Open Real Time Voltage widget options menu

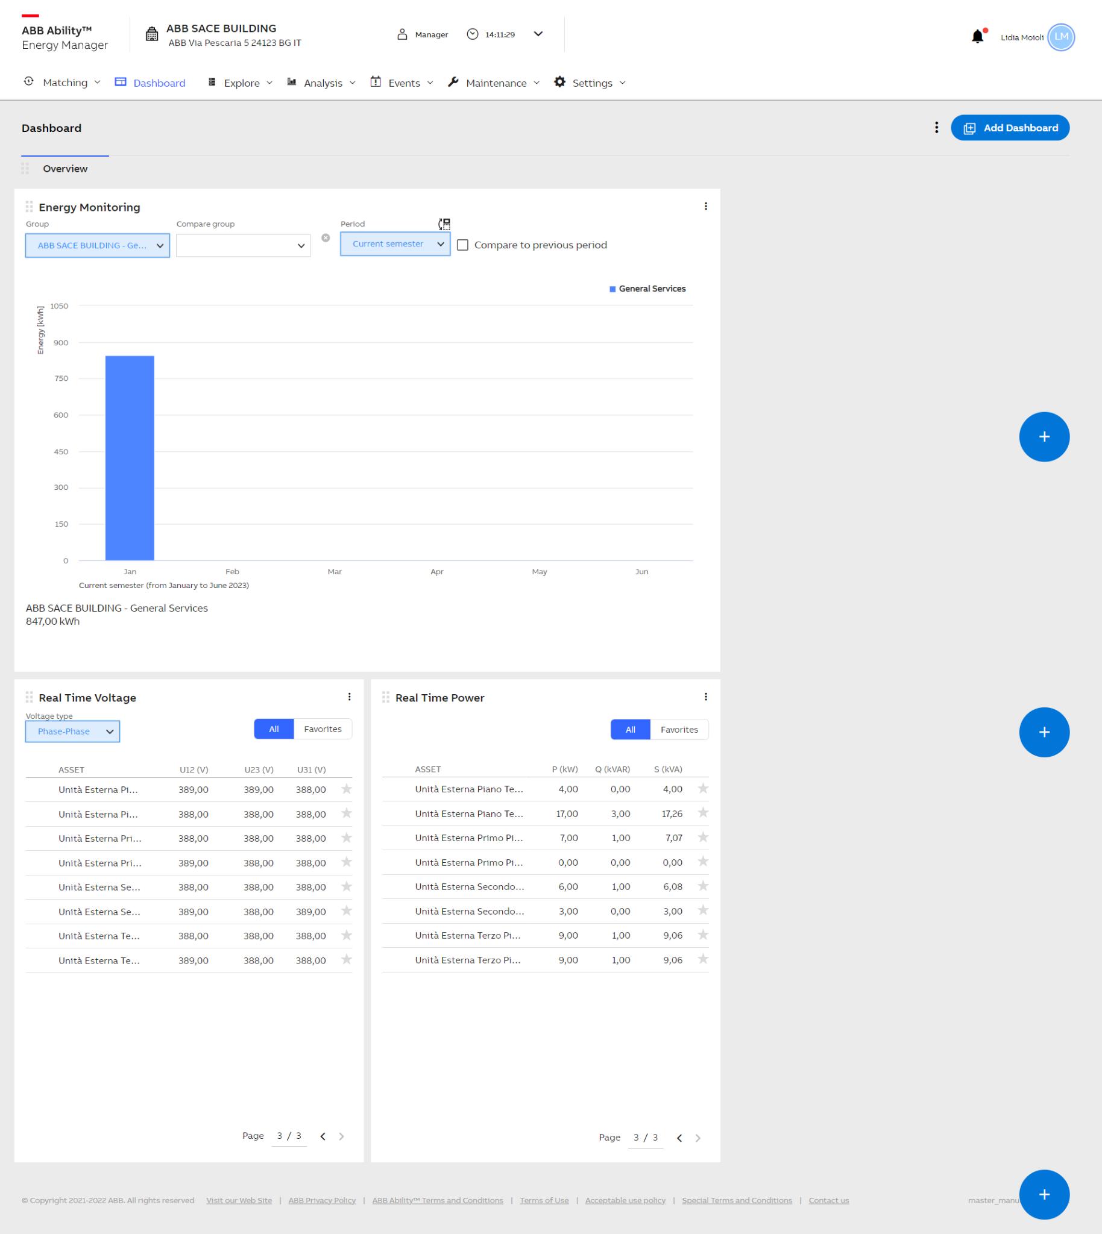[x=350, y=697]
